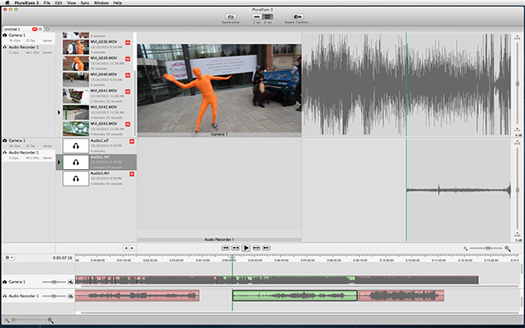Adjust the Camera 1 track volume slider
This screenshot has width=525, height=328.
[x=54, y=282]
